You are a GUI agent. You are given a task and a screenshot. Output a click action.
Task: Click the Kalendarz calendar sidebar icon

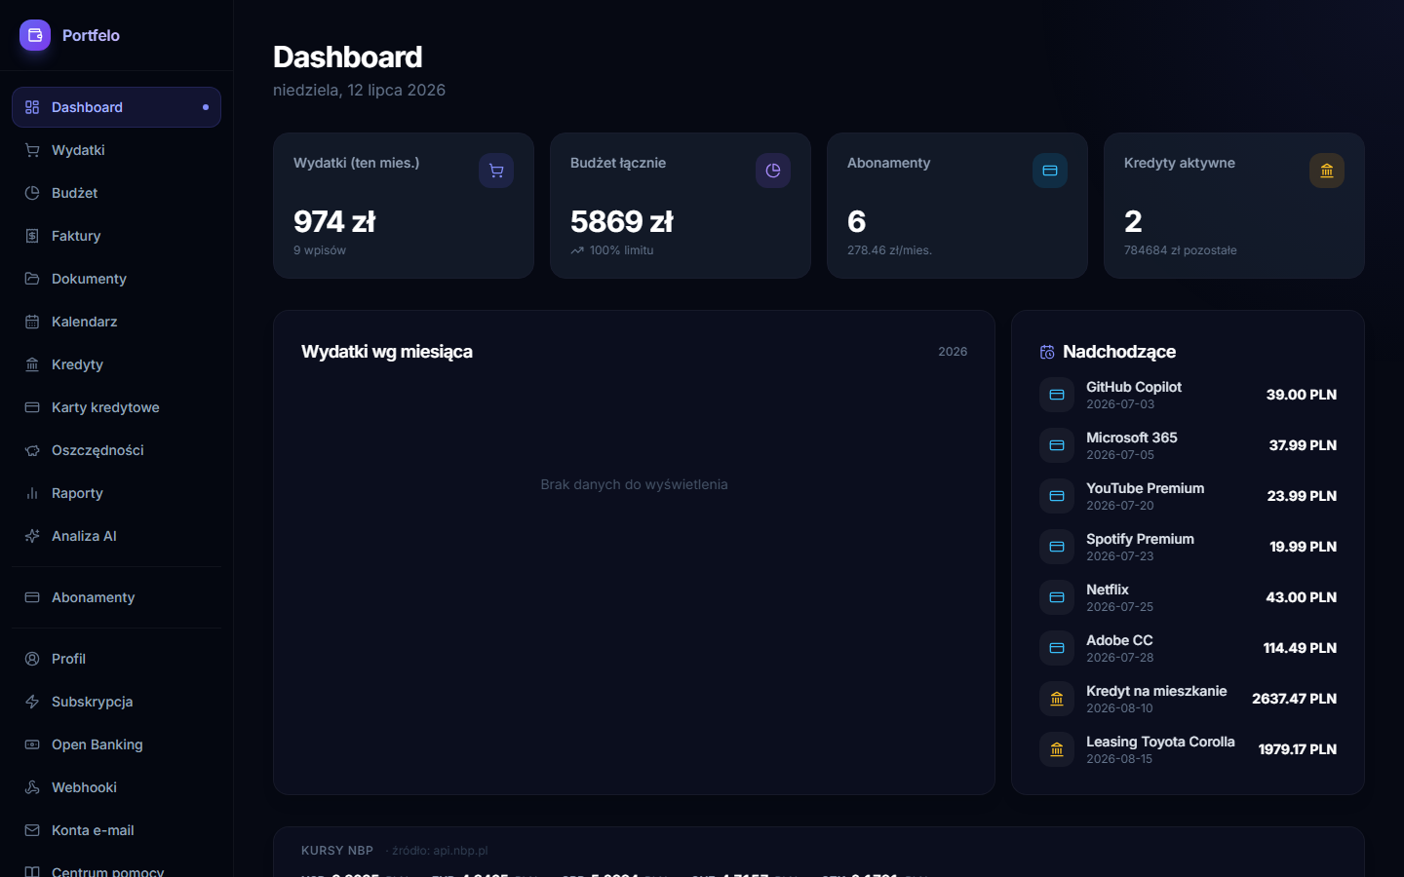coord(32,322)
